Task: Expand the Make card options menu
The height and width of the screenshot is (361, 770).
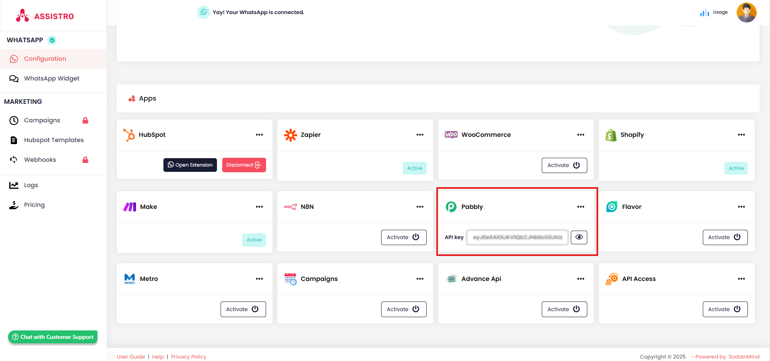Action: click(x=259, y=207)
